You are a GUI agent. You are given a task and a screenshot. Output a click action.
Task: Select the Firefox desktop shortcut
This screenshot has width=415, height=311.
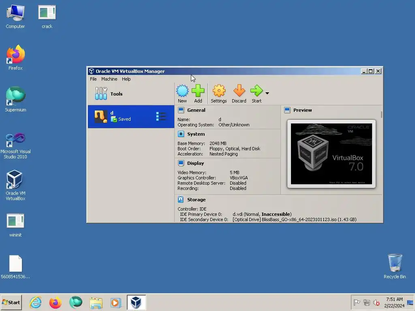coord(15,58)
